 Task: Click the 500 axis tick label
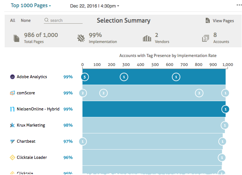click(x=155, y=65)
